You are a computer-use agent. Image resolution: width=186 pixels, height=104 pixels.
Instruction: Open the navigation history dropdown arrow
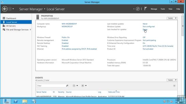13,9
